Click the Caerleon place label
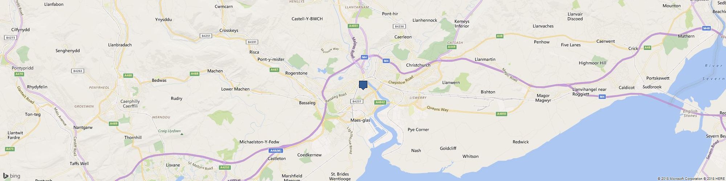The image size is (726, 181). coord(403,37)
